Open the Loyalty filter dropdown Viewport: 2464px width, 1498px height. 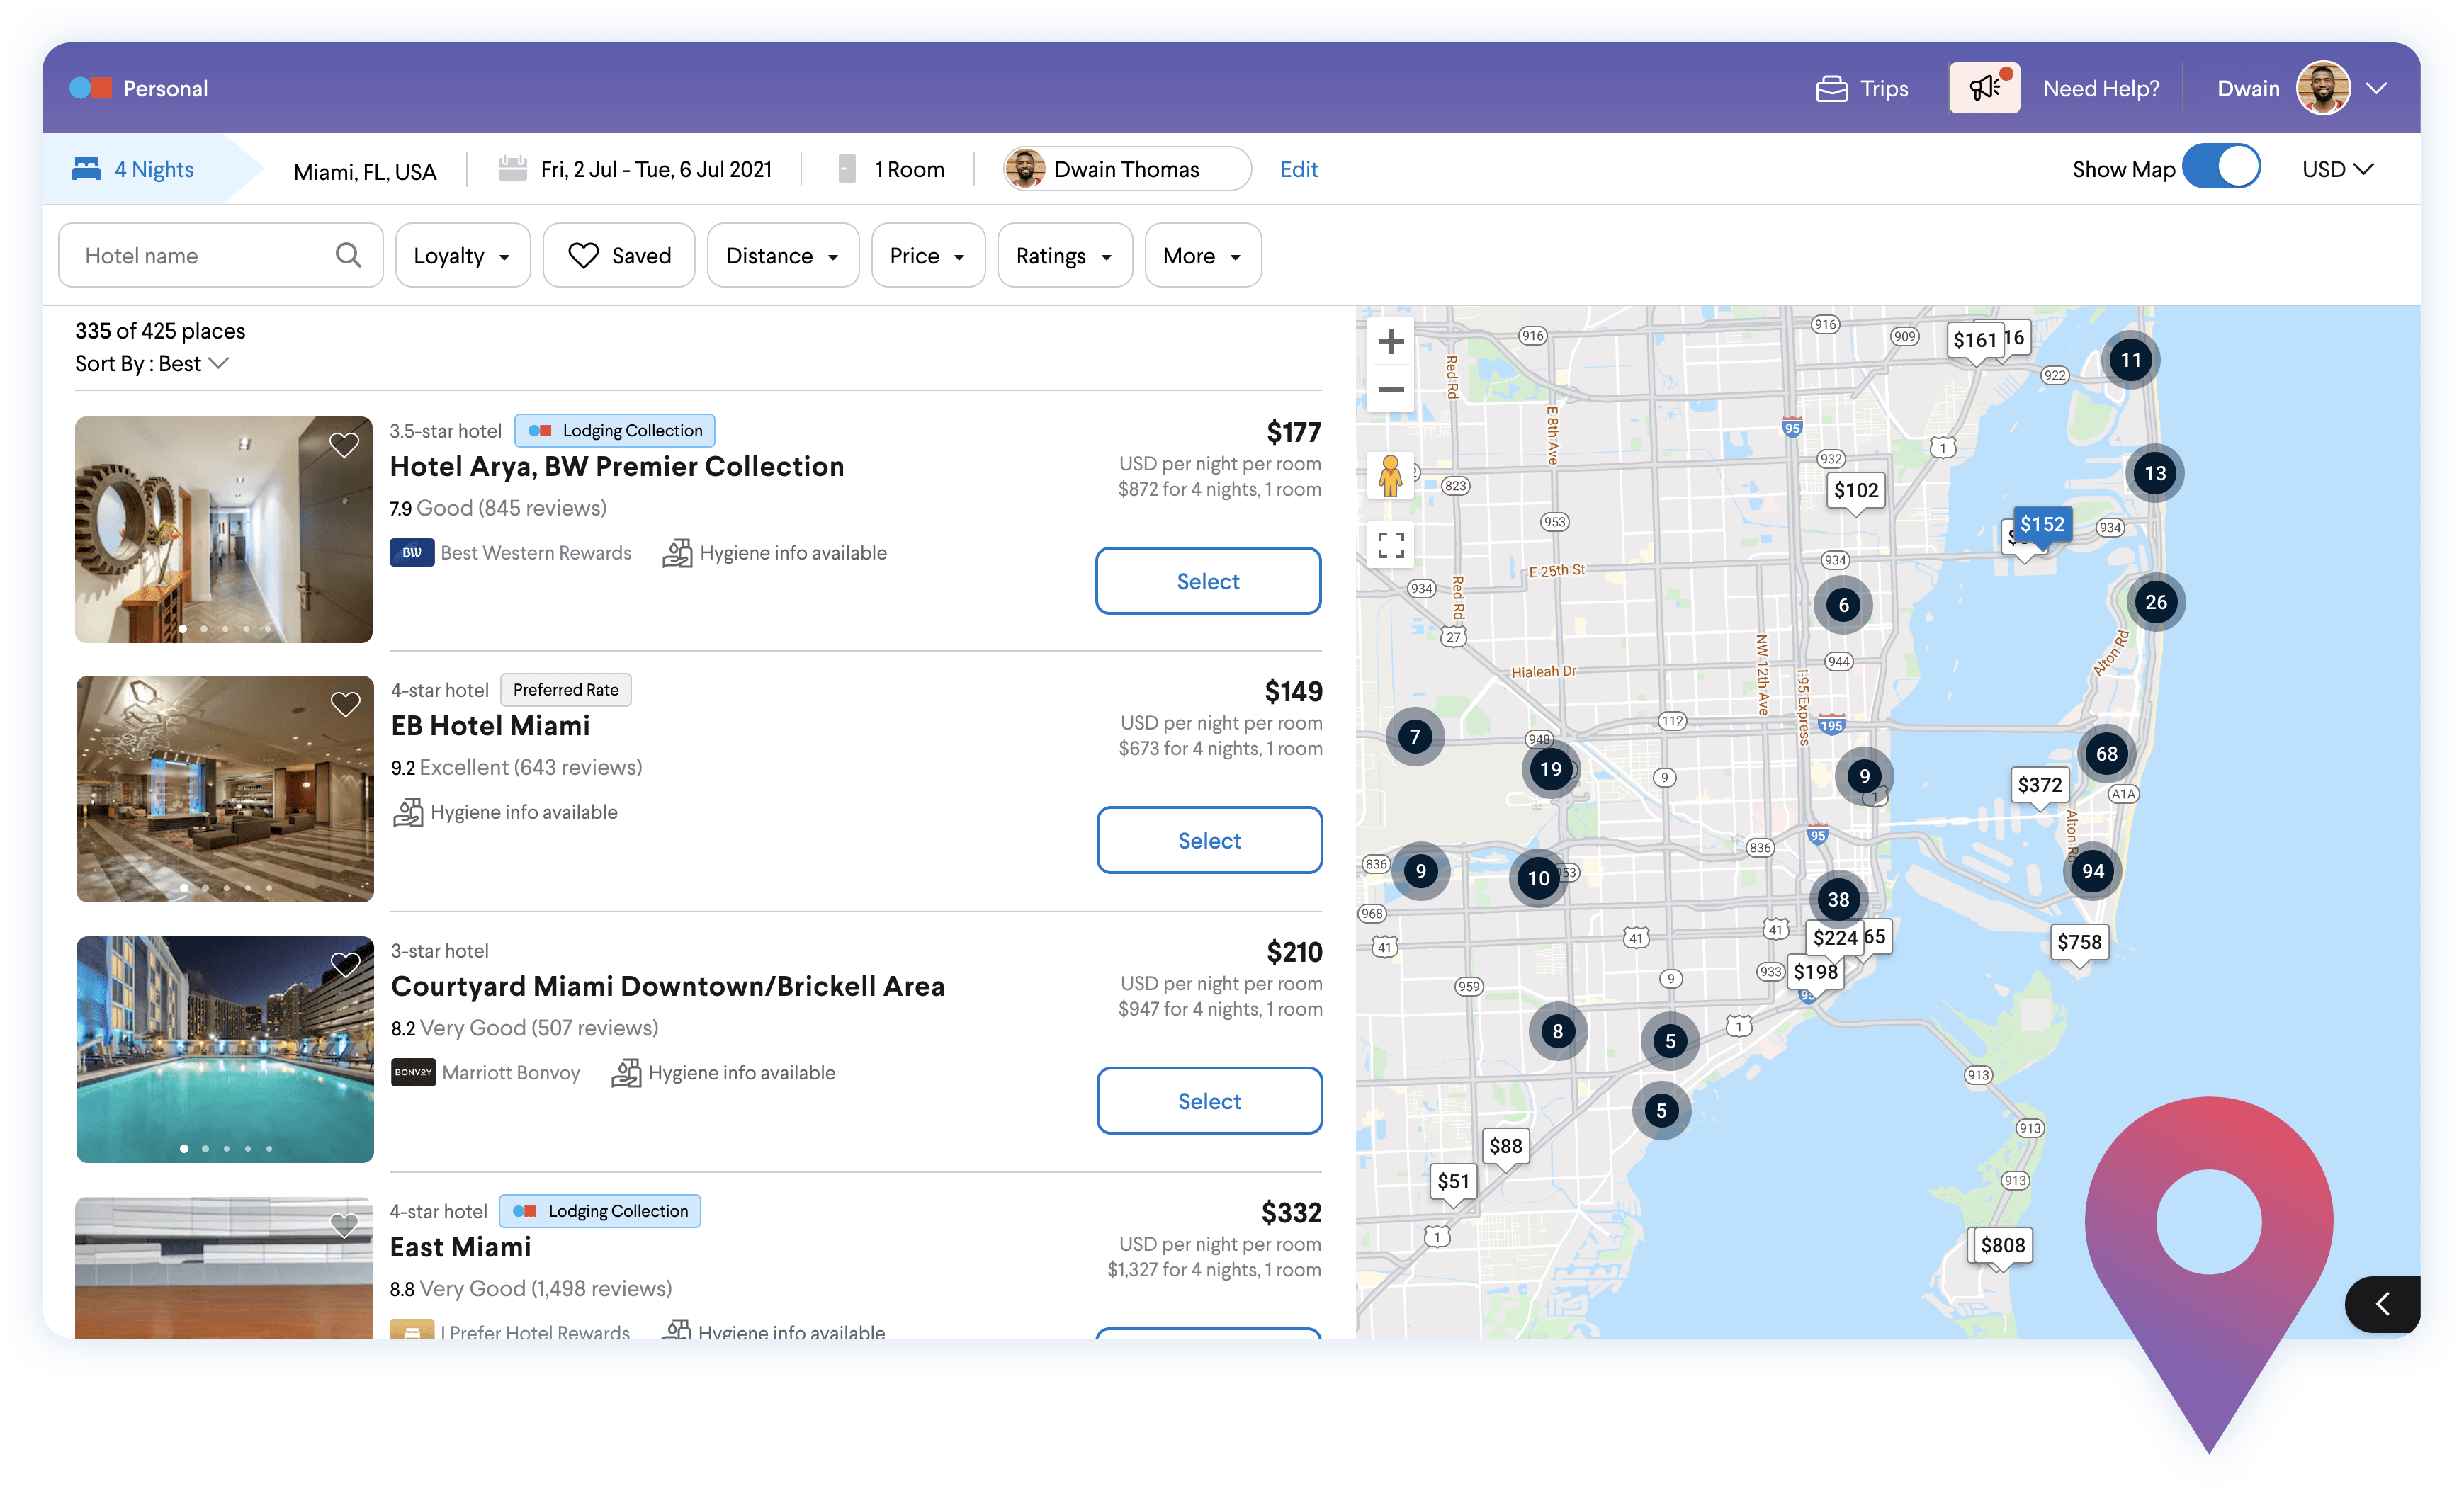(x=463, y=255)
